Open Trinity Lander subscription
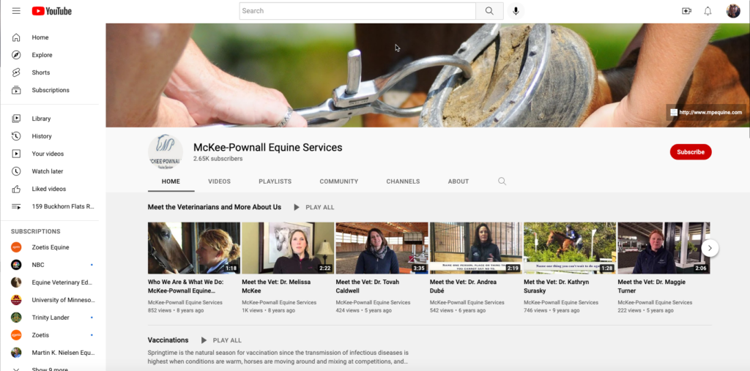The width and height of the screenshot is (750, 371). (50, 318)
